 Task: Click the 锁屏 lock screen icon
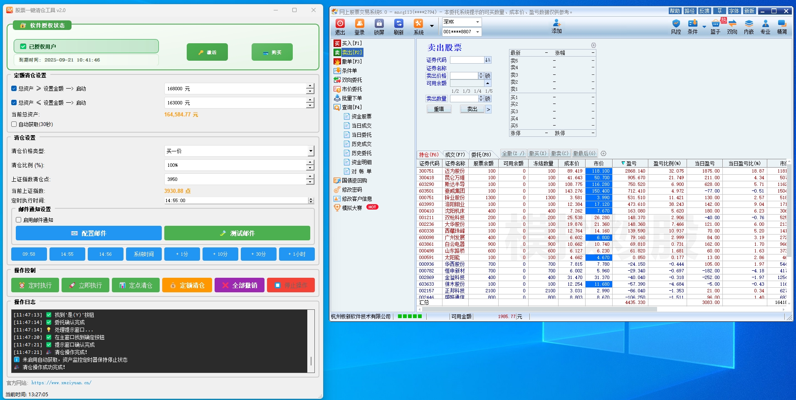point(379,27)
